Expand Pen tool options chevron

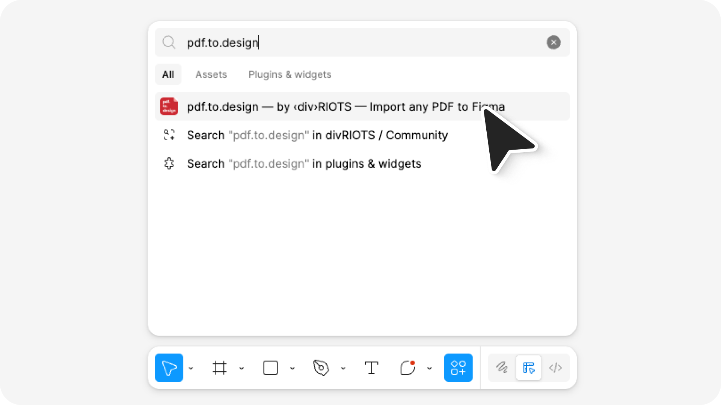343,368
